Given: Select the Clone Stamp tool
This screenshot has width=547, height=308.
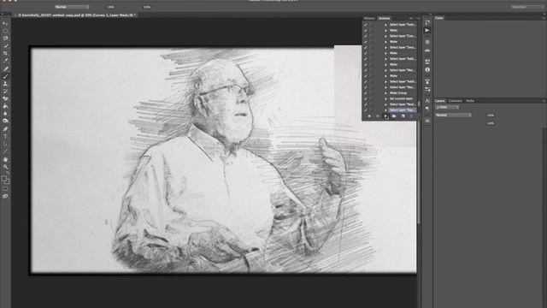Looking at the screenshot, I should [x=5, y=84].
